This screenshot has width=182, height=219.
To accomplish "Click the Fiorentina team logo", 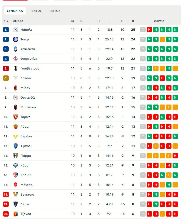I will tap(15, 59).
